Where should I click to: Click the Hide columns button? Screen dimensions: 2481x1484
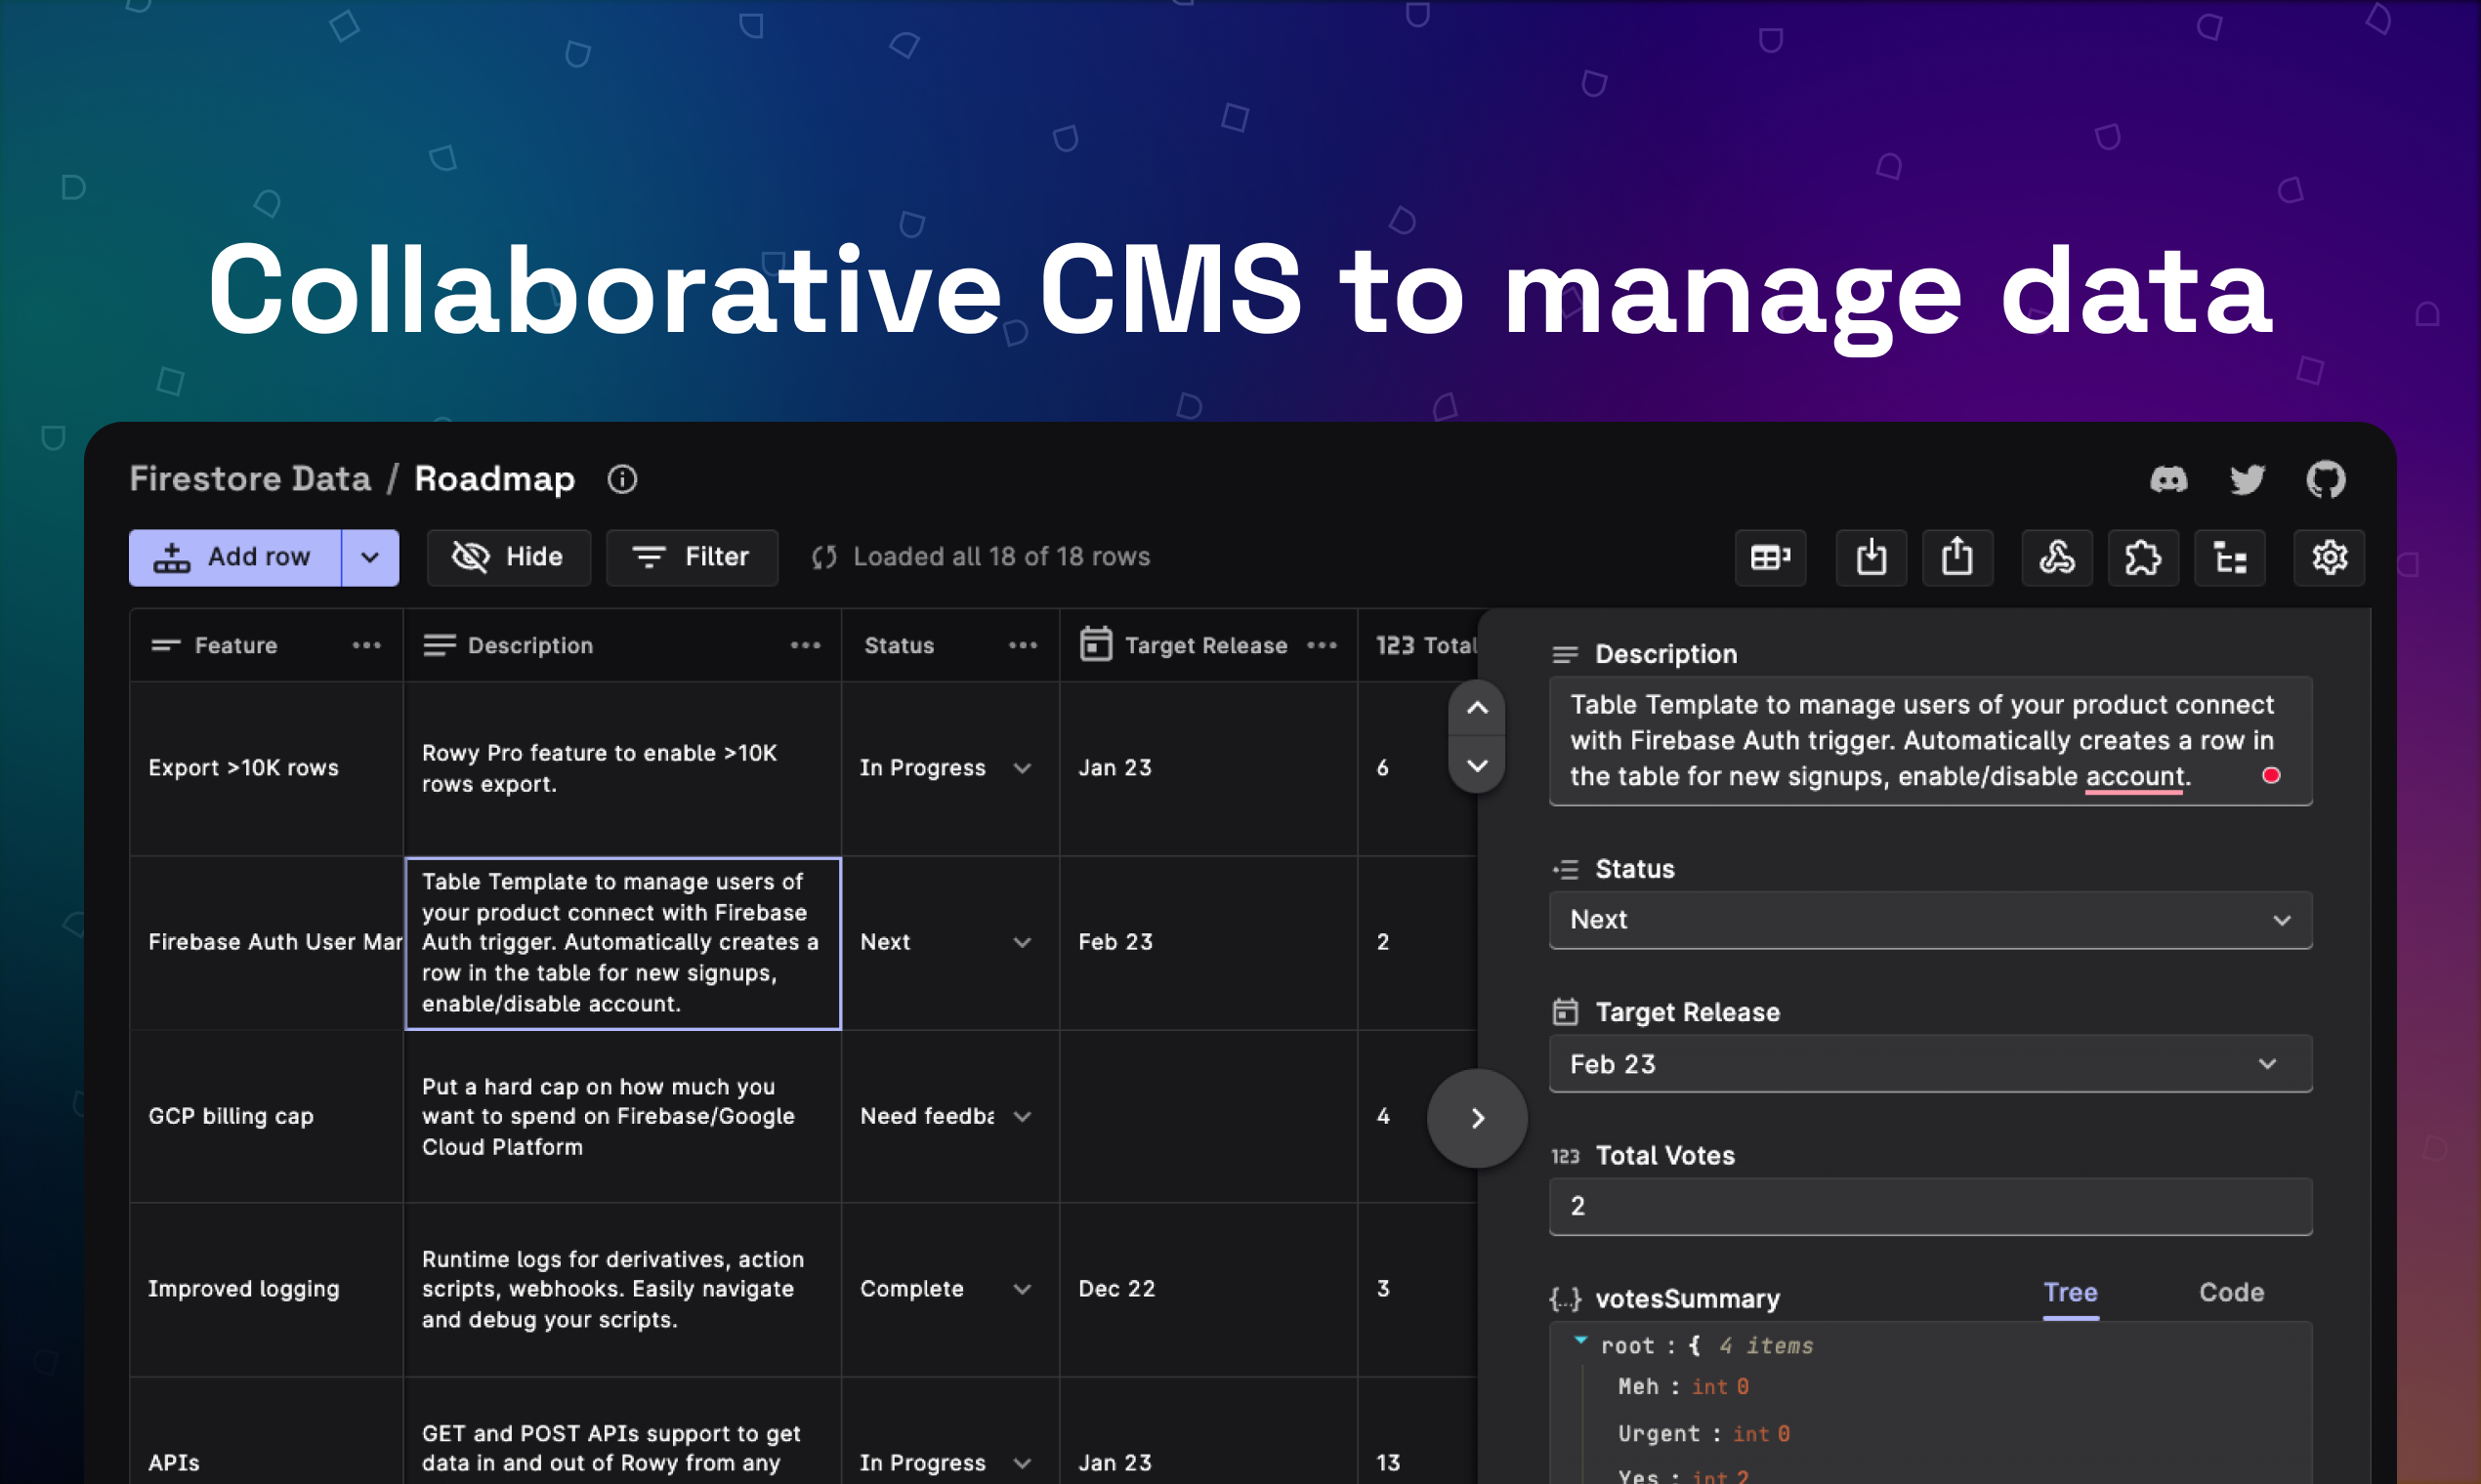(508, 557)
